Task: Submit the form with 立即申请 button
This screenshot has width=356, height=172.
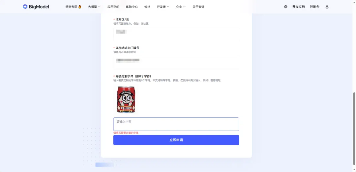Action: point(176,140)
